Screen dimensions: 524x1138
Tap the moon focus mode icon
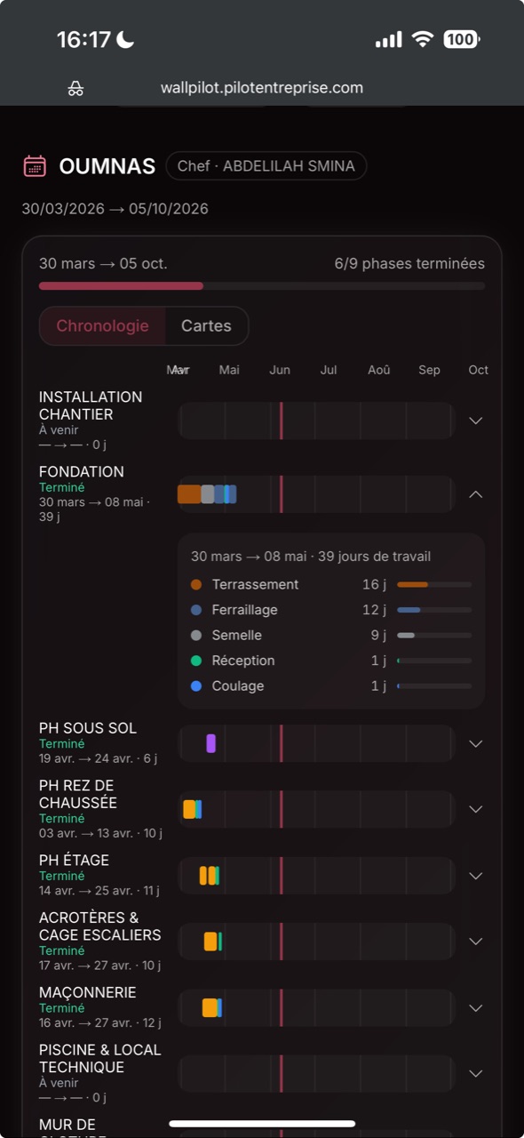(x=125, y=39)
